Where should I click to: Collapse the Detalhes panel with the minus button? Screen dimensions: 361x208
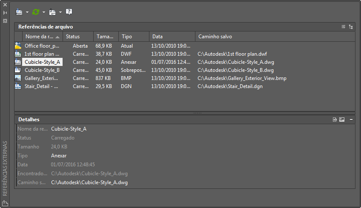tap(351, 120)
